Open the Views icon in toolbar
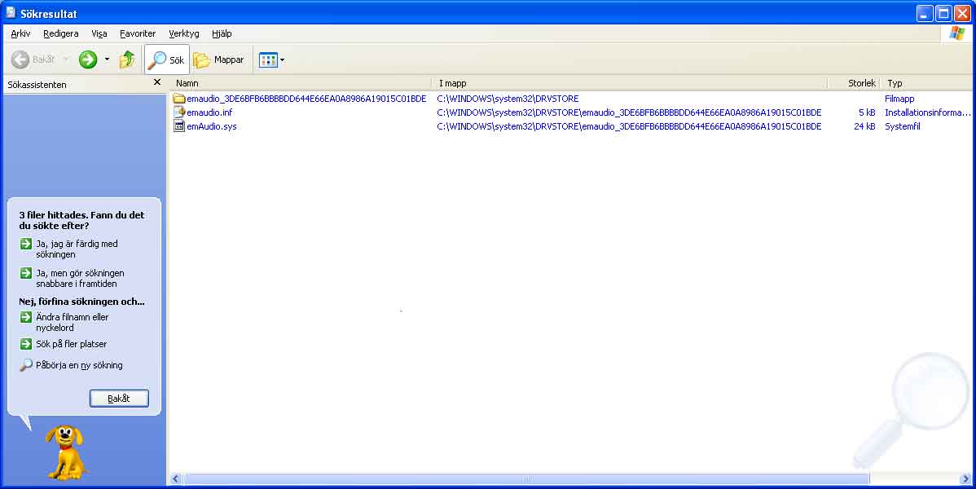 tap(268, 59)
